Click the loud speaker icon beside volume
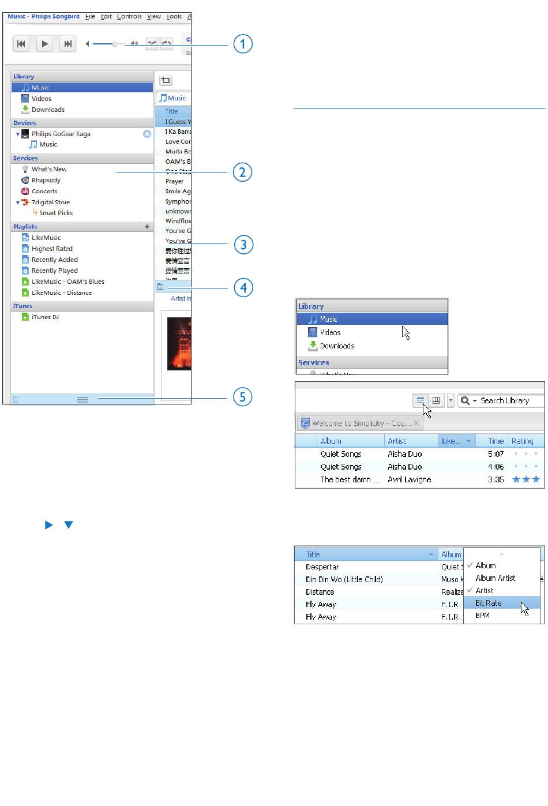This screenshot has height=806, width=548. click(x=134, y=43)
